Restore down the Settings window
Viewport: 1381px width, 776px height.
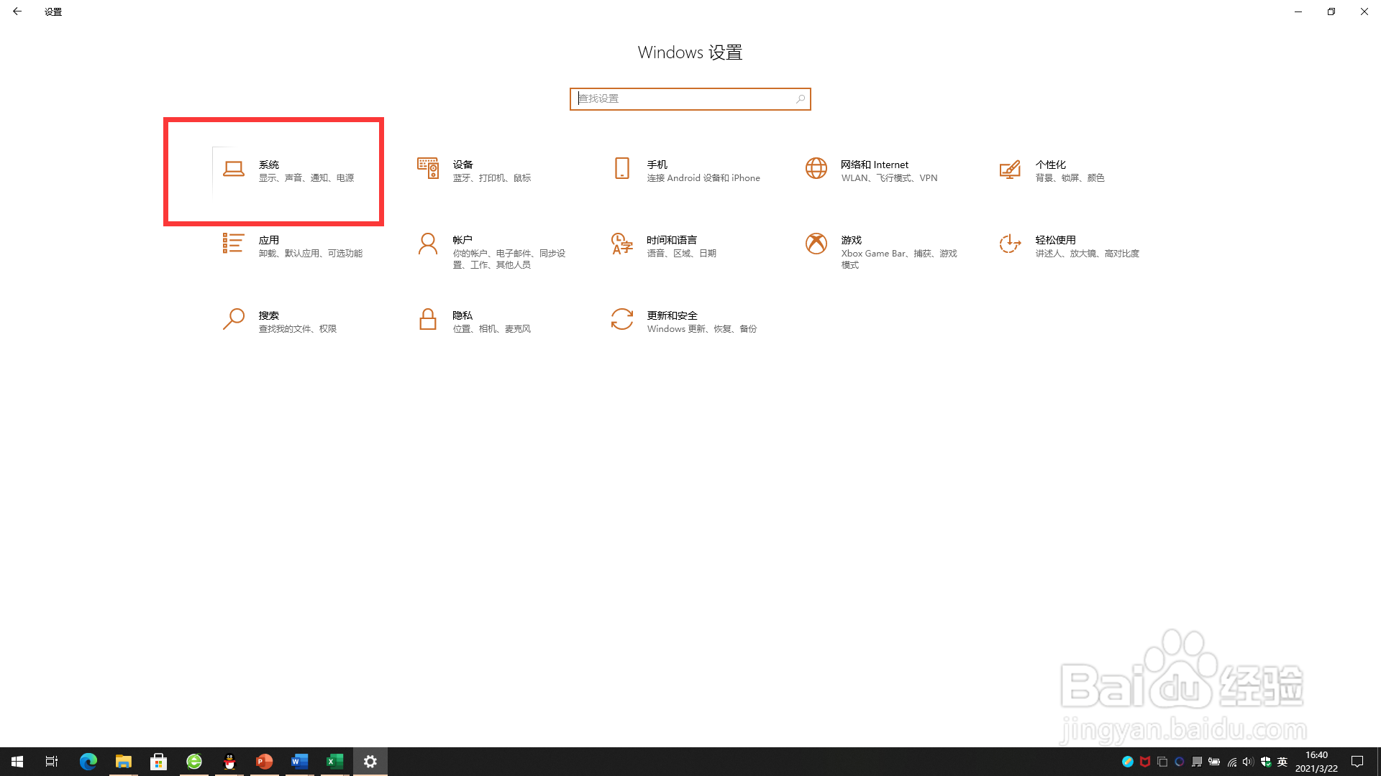pos(1331,11)
